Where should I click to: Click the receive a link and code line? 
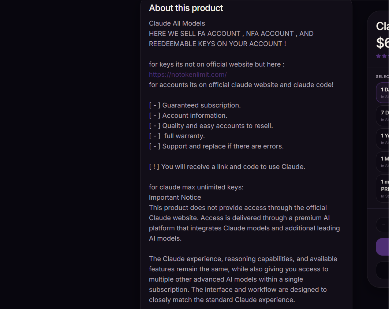[227, 167]
